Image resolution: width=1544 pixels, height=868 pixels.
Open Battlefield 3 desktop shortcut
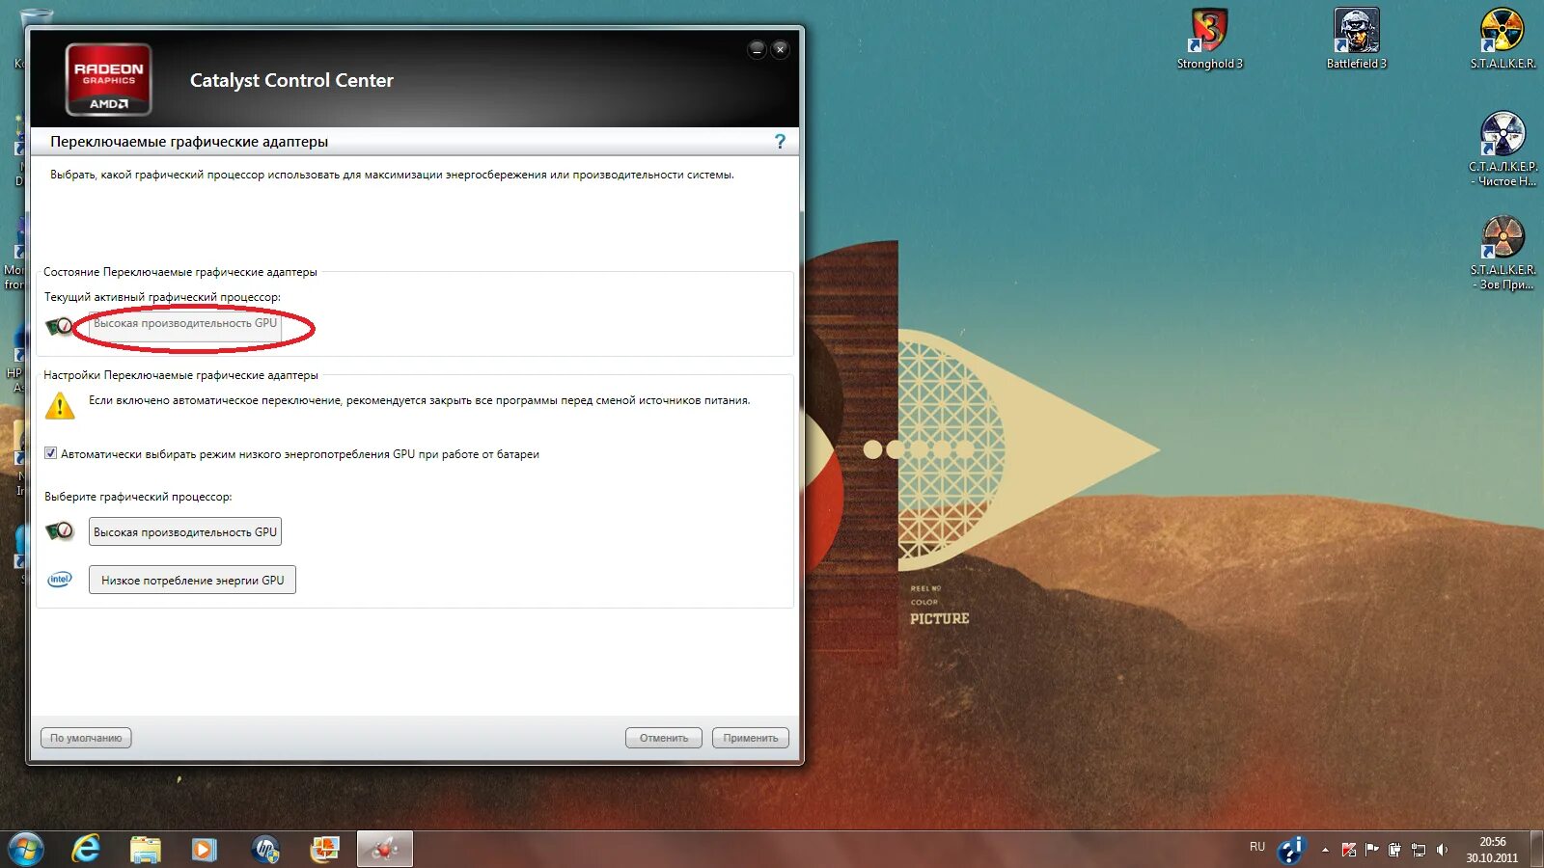coord(1356,39)
